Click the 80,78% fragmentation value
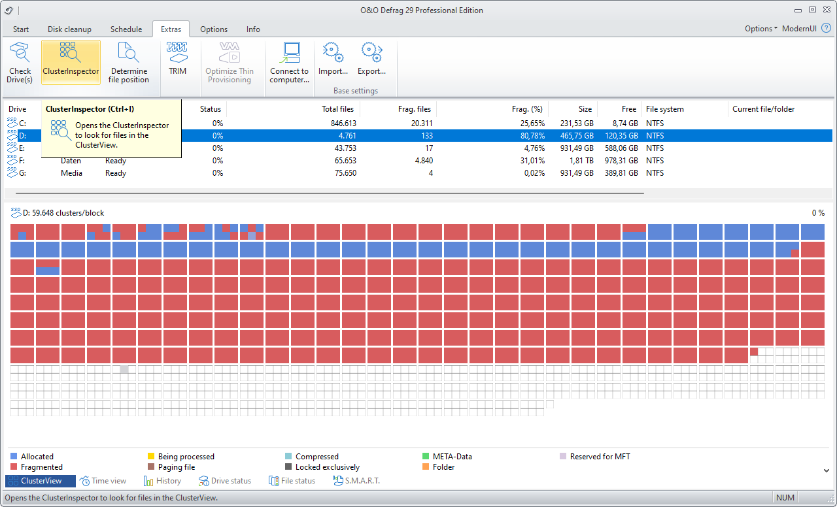837x507 pixels. pos(532,135)
